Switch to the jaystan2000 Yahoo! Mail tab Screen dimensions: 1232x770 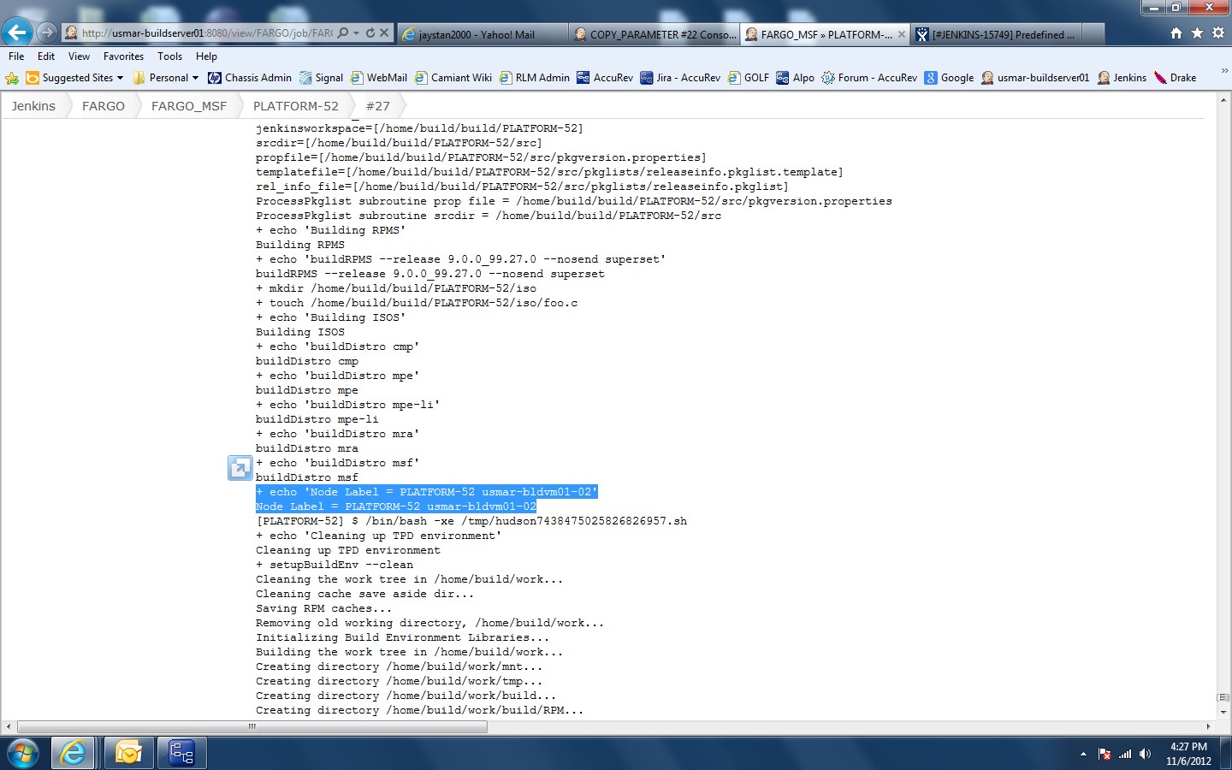pos(482,34)
